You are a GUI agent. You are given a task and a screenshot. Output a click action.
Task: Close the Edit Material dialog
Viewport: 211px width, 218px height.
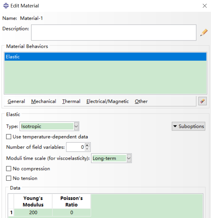click(205, 6)
